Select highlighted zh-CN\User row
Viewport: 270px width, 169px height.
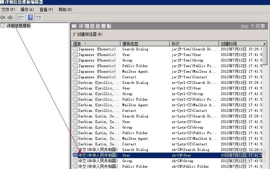click(x=167, y=155)
